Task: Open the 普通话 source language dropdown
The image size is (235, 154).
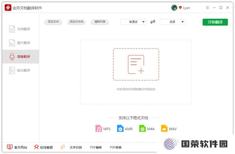Action: tap(133, 22)
